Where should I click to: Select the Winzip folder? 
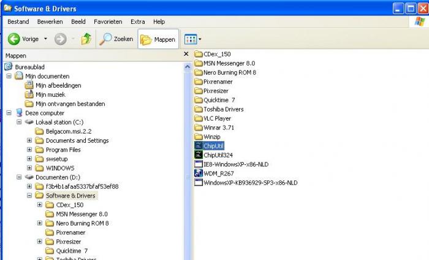coord(207,137)
